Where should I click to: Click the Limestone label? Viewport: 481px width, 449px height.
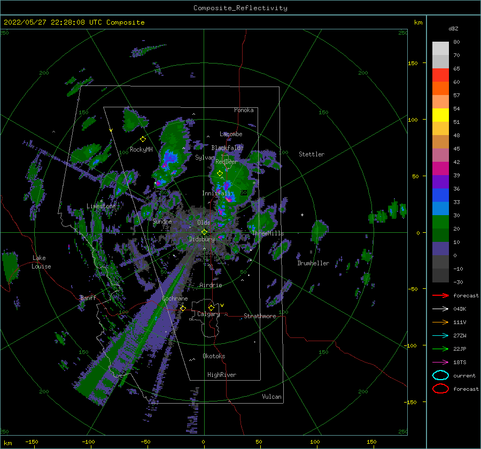point(101,206)
